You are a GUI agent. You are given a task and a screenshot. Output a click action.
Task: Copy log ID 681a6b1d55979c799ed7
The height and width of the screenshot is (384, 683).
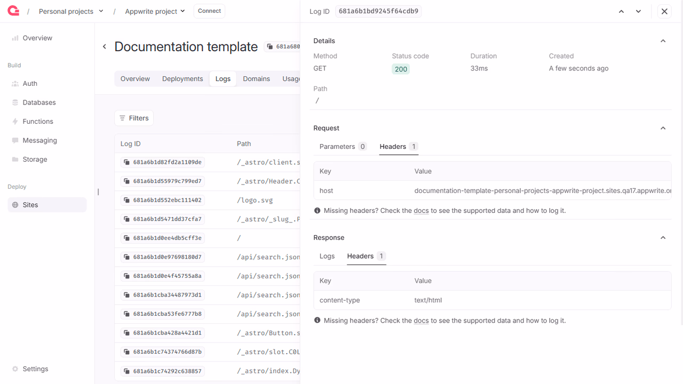162,181
